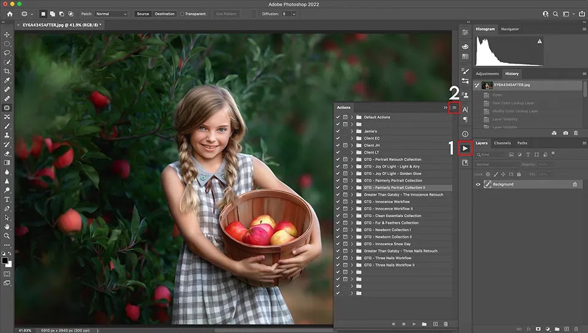Toggle checkmark for GTG - Portrait Retouch Collection
This screenshot has height=333, width=588.
tap(338, 159)
